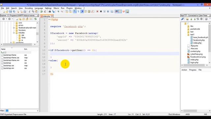Click the heart favorites toolbar icon
Screen dimensions: 211x119
tap(124, 12)
